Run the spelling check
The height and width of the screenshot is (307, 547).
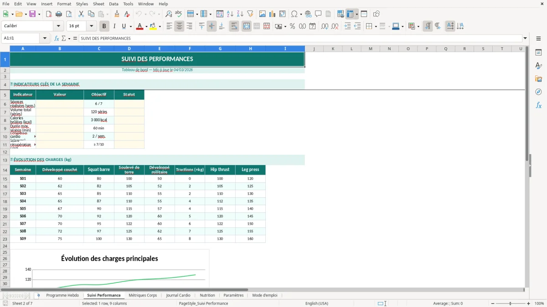(179, 14)
